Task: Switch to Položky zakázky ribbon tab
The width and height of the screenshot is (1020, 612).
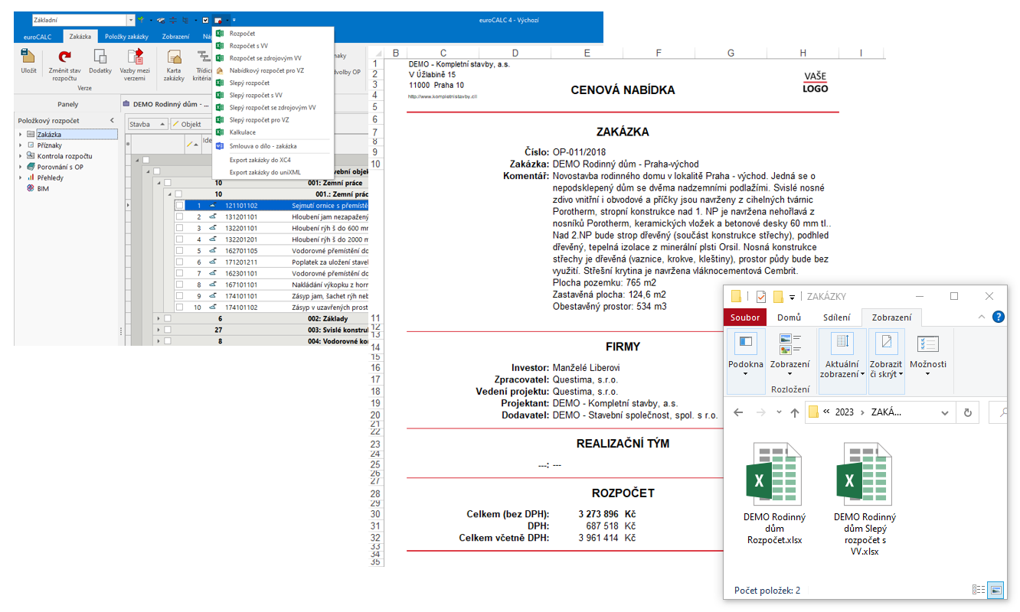Action: click(x=126, y=36)
